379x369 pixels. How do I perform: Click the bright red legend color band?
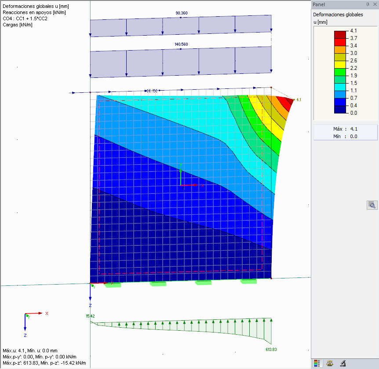[340, 42]
